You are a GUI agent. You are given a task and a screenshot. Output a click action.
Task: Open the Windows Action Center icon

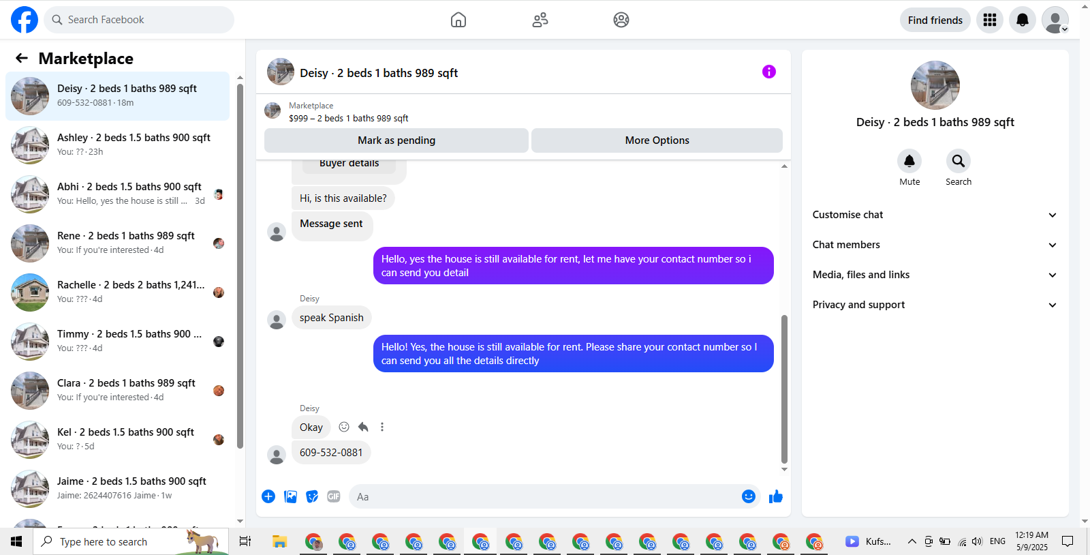point(1068,541)
